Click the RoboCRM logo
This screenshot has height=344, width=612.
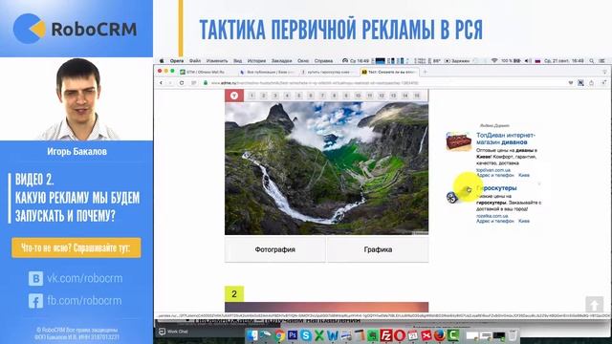(75, 29)
